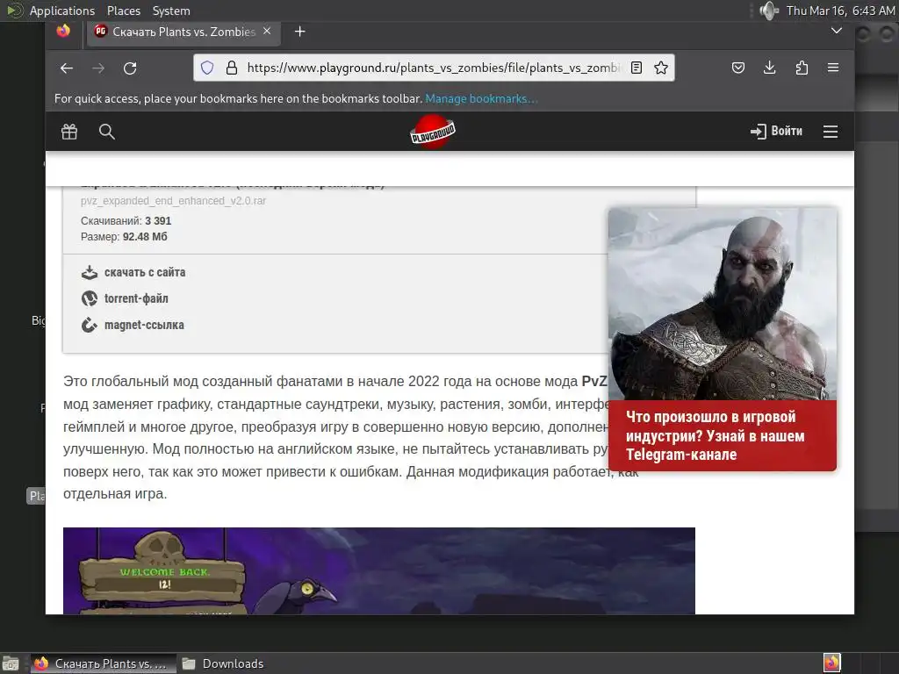Click the magnet-ссылка link
Viewport: 899px width, 674px height.
133,325
